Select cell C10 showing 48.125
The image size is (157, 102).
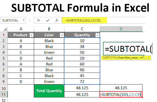tap(82, 88)
